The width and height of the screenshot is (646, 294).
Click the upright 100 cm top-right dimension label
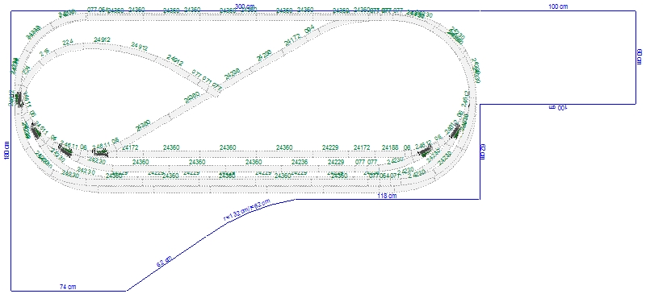point(558,6)
